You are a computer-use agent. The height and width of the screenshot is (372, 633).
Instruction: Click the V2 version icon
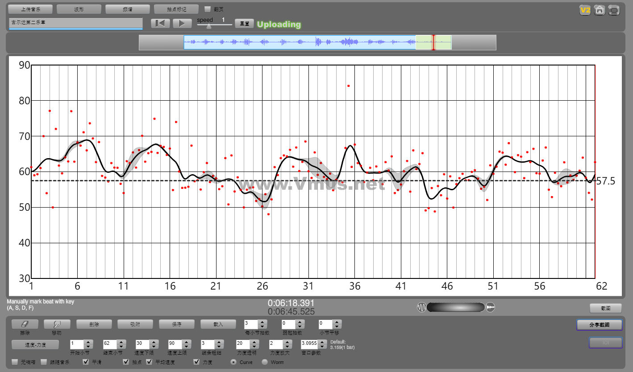tap(585, 10)
